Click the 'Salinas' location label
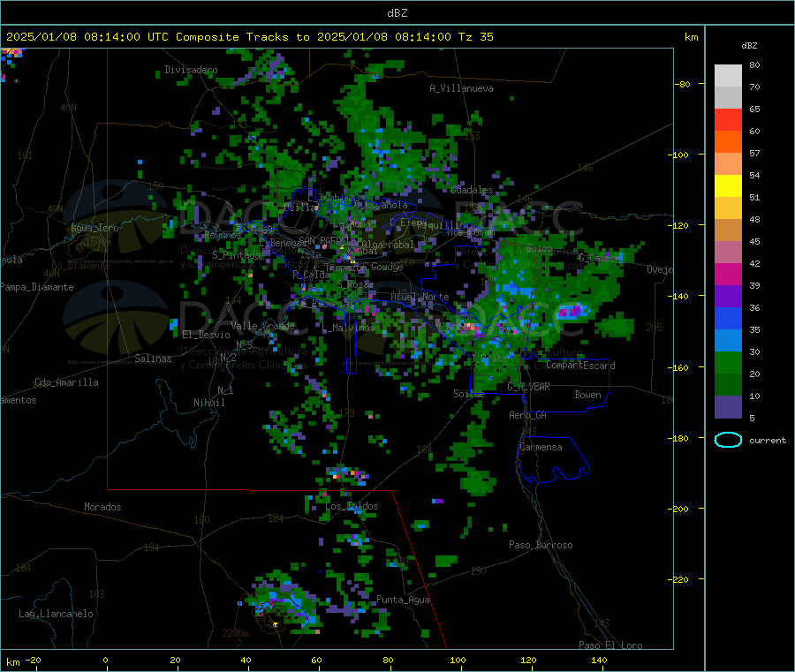 (153, 359)
